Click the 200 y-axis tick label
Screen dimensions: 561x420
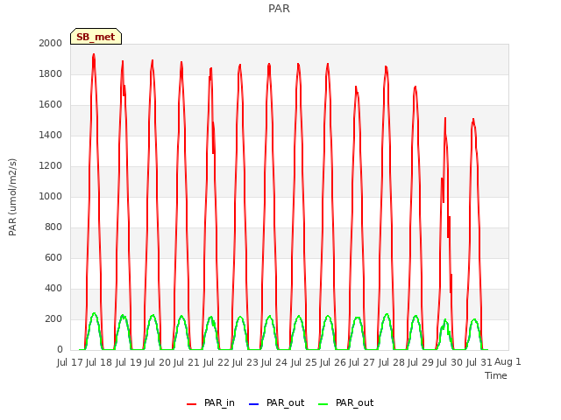53,318
